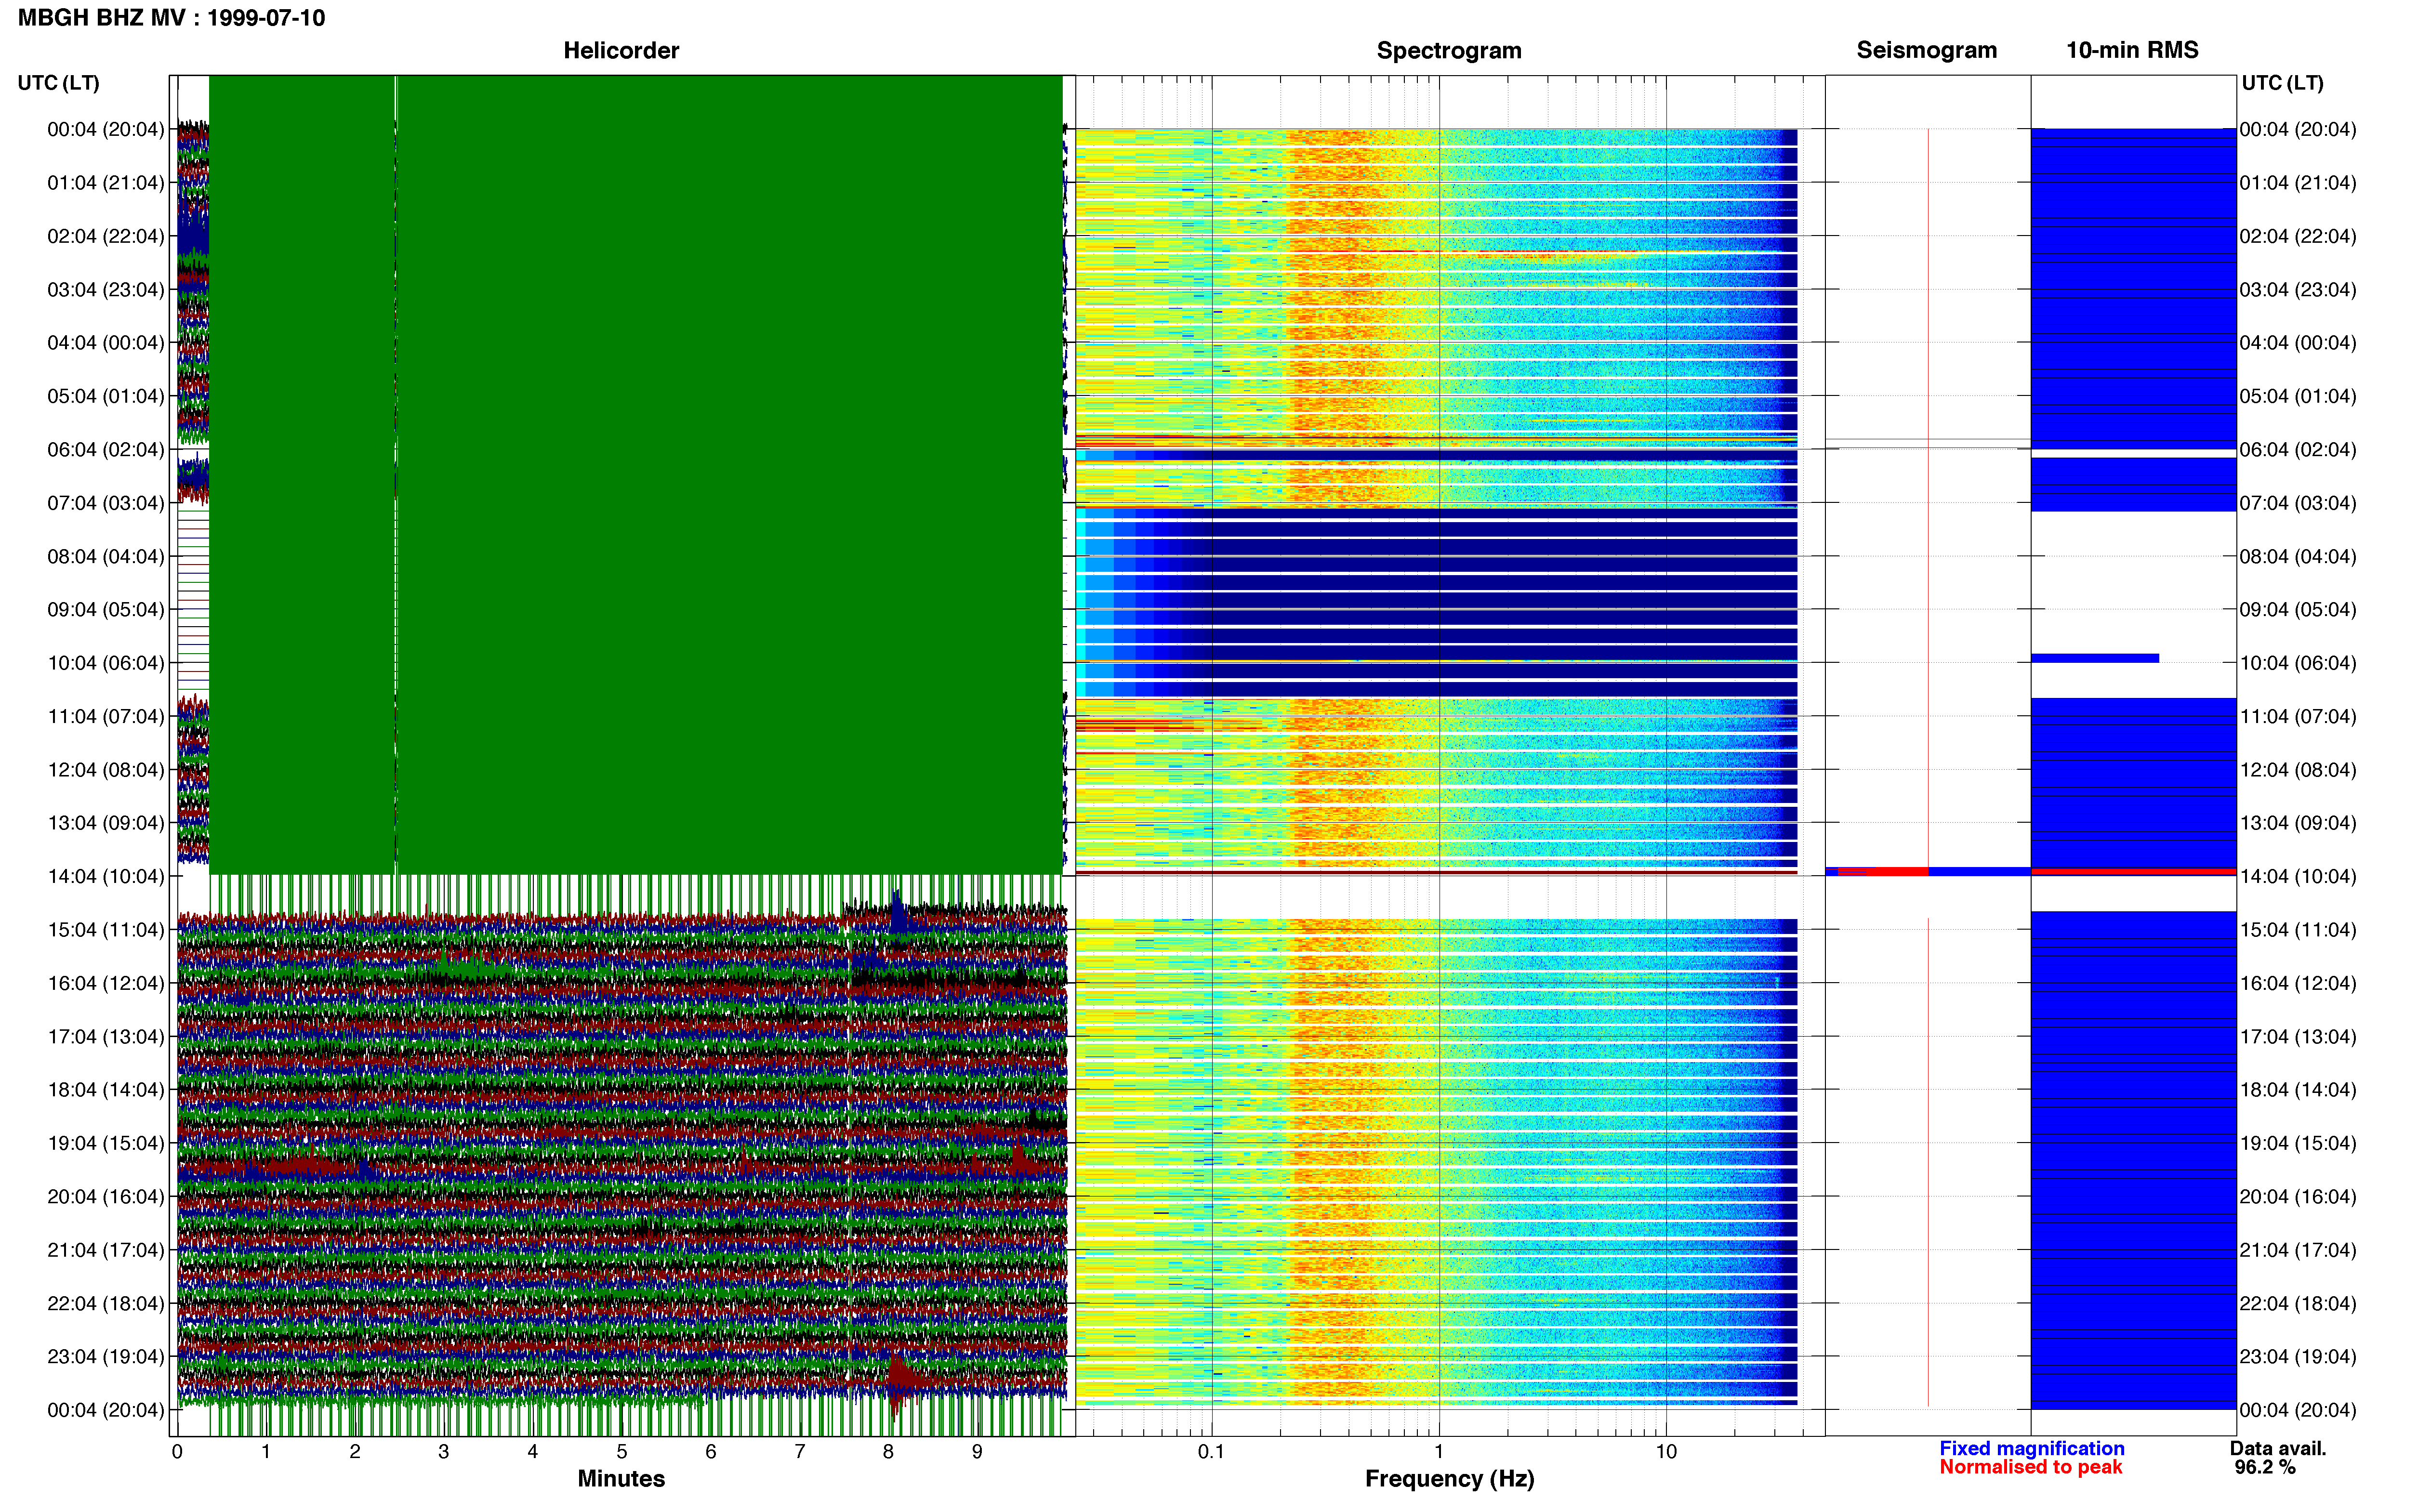Click left time label 01:04 (21:04)
The image size is (2418, 1512).
pos(106,182)
